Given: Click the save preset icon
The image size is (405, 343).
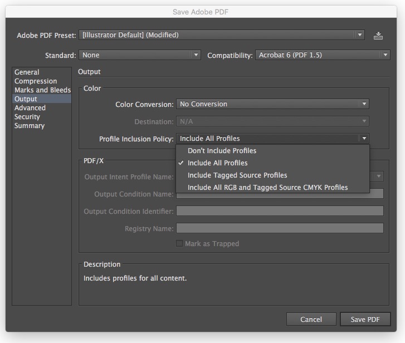Looking at the screenshot, I should [378, 36].
